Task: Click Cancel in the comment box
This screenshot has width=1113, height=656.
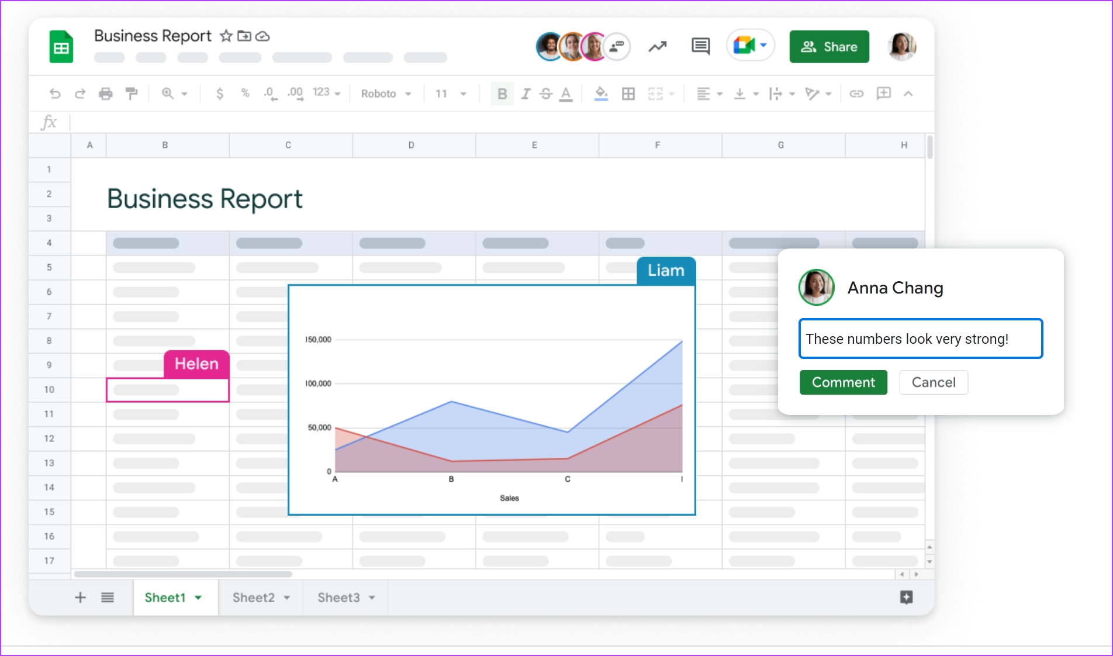Action: point(934,382)
